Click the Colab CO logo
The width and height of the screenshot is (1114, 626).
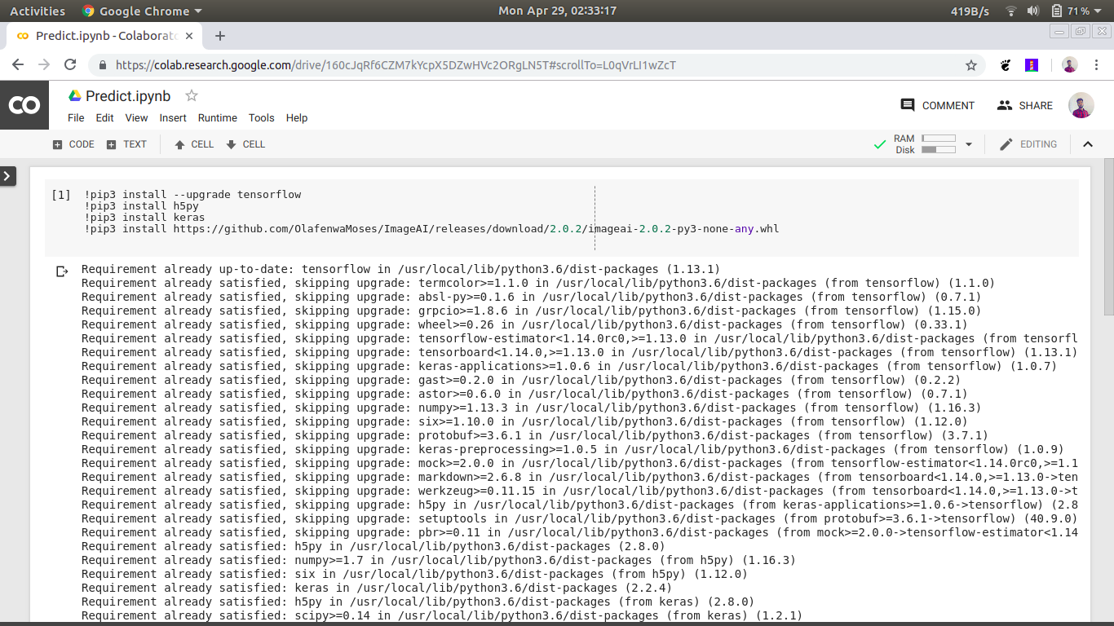pos(24,105)
